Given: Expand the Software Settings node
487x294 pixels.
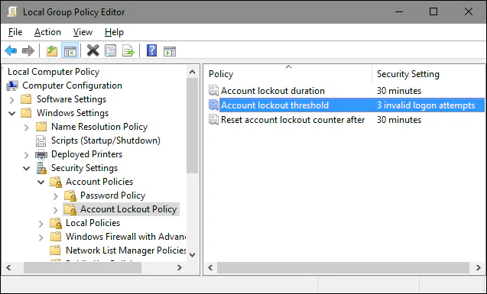Looking at the screenshot, I should [x=11, y=99].
